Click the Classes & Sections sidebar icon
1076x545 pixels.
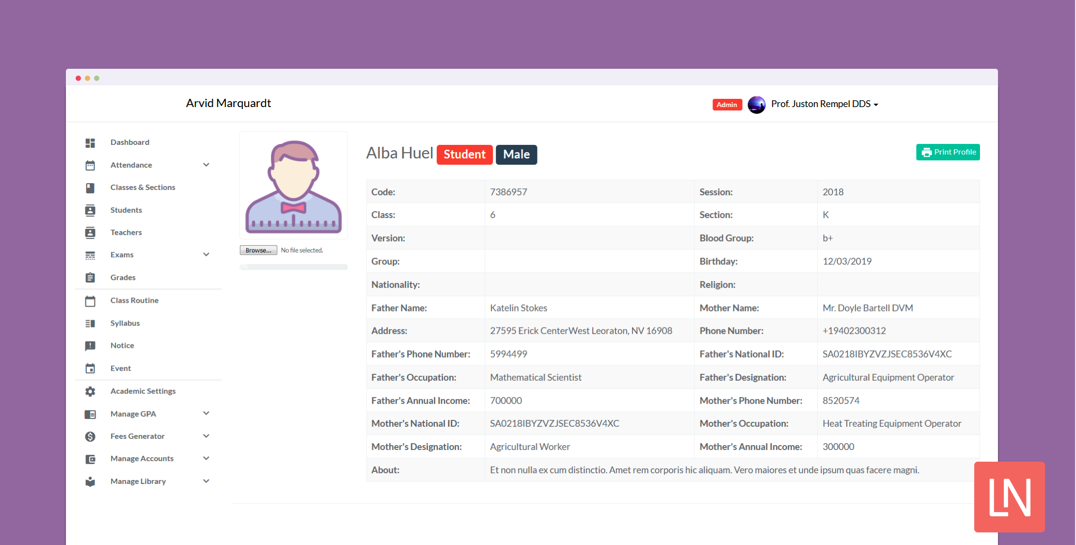(x=91, y=187)
